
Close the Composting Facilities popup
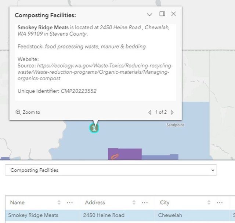pyautogui.click(x=174, y=14)
